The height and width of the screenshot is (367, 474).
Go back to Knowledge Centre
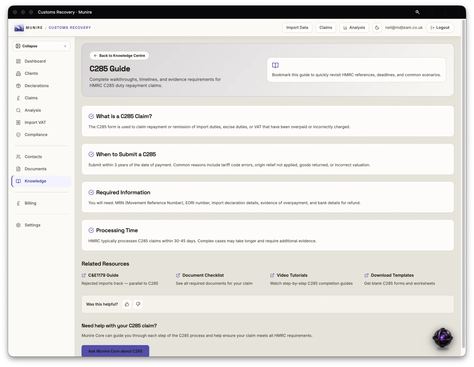coord(119,55)
